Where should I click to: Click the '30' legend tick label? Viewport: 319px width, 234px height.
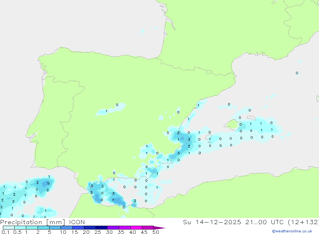pyautogui.click(x=109, y=232)
